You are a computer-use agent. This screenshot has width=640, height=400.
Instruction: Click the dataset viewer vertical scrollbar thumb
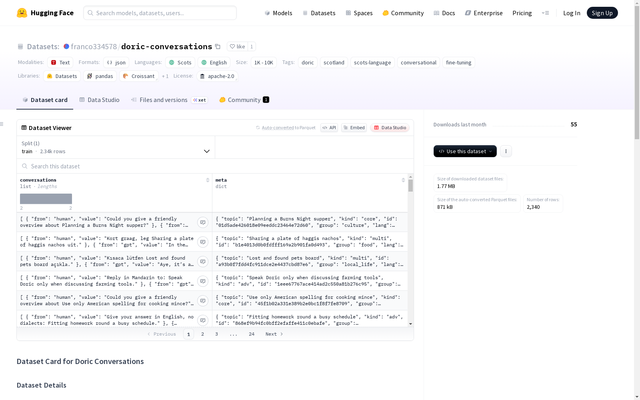coord(410,186)
